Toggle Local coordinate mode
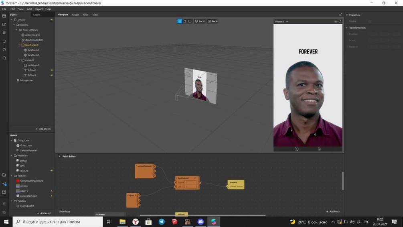 [x=200, y=21]
